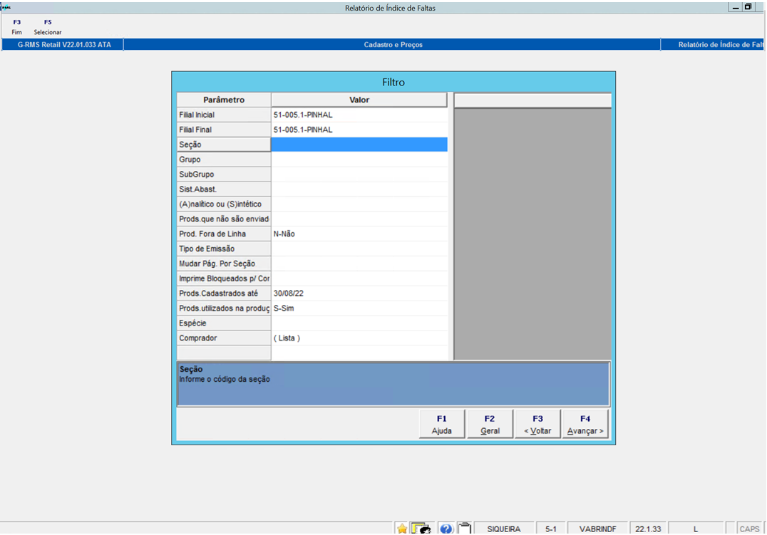Minimize the window from title bar

735,7
